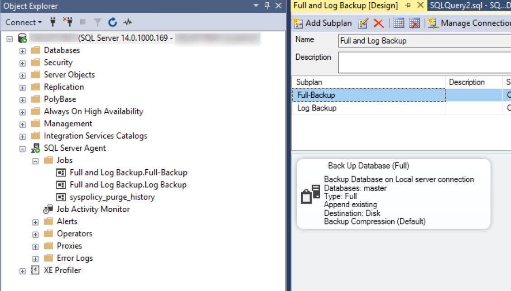Close the Object Explorer panel

tap(278, 5)
